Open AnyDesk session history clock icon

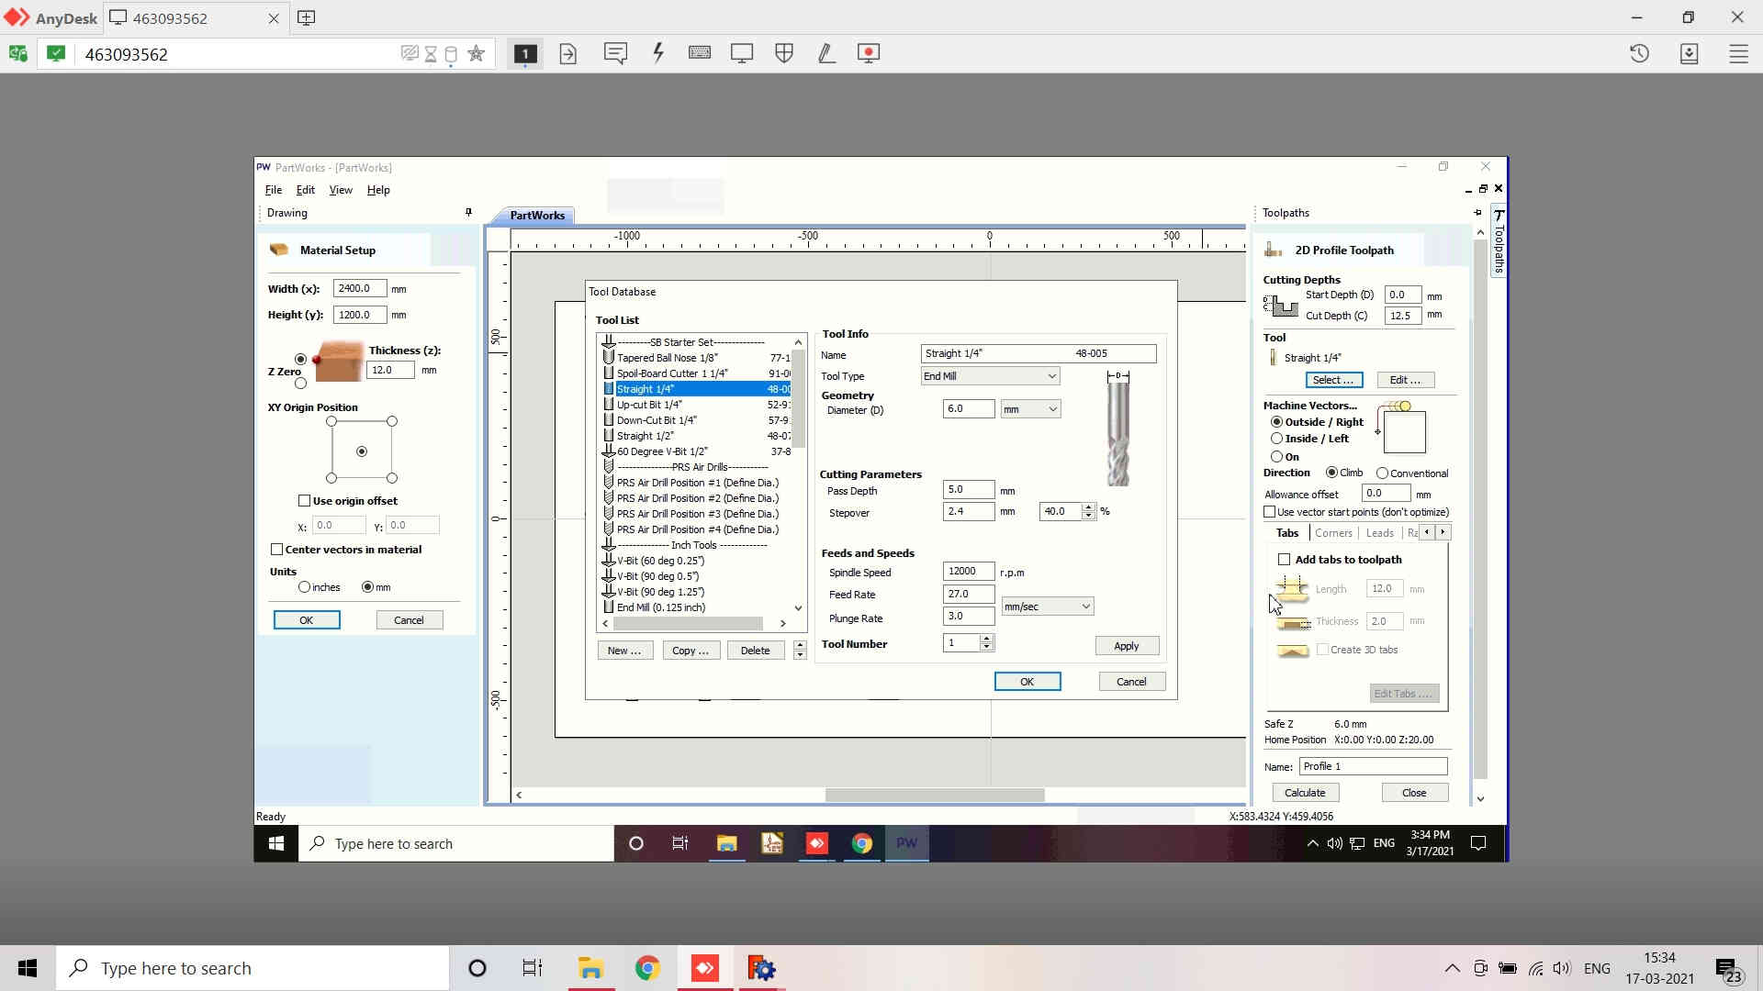pos(1640,53)
